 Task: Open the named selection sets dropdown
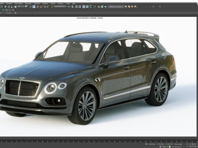point(60,7)
